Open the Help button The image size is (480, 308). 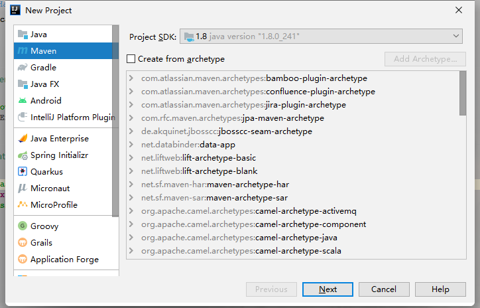(440, 289)
